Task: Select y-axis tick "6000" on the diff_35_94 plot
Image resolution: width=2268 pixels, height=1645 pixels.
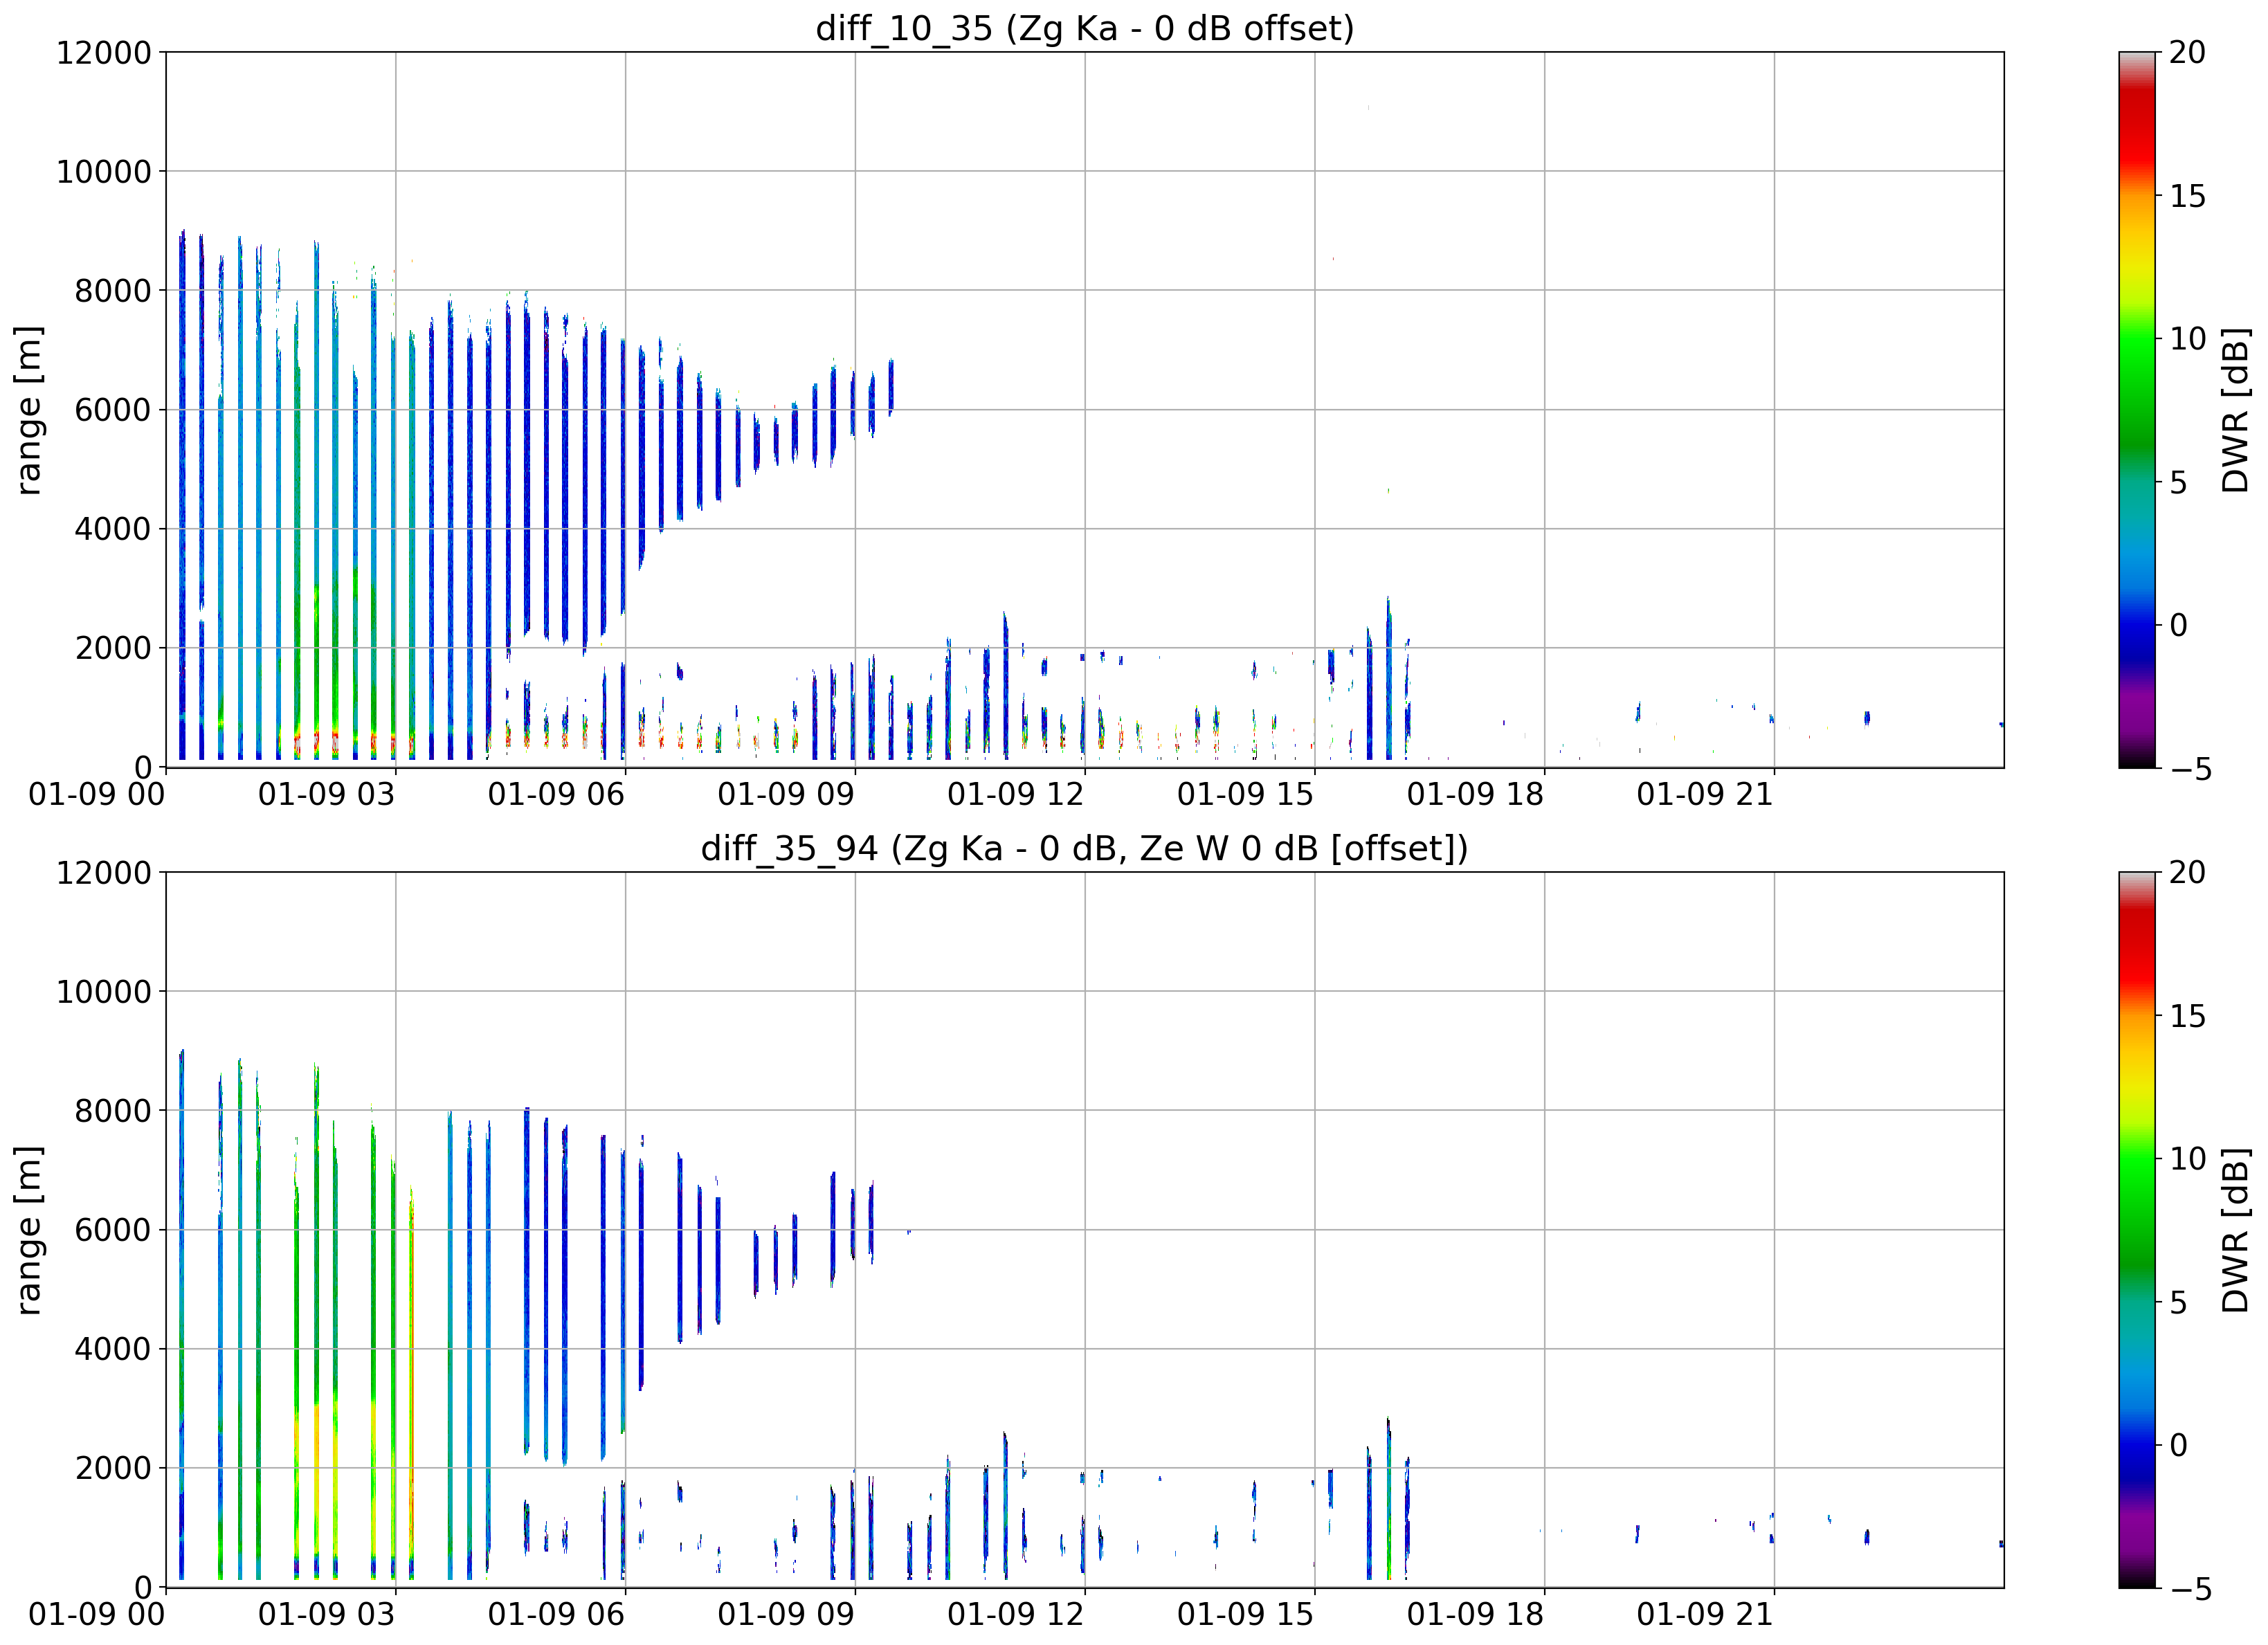Action: point(113,1230)
